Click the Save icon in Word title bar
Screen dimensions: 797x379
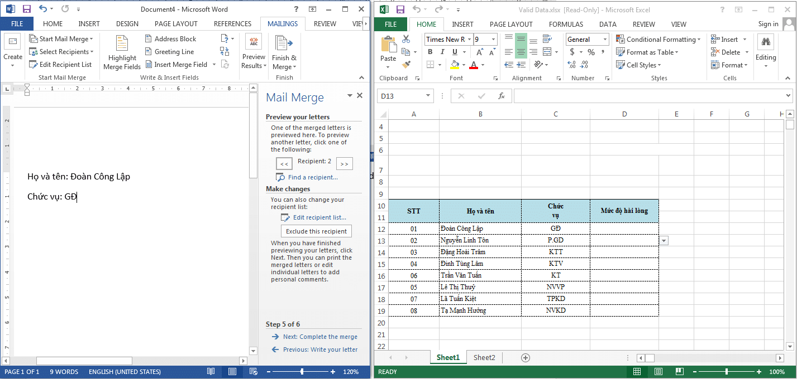click(26, 9)
